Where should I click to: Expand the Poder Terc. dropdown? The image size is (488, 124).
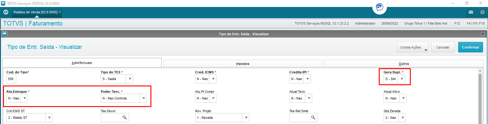143,98
